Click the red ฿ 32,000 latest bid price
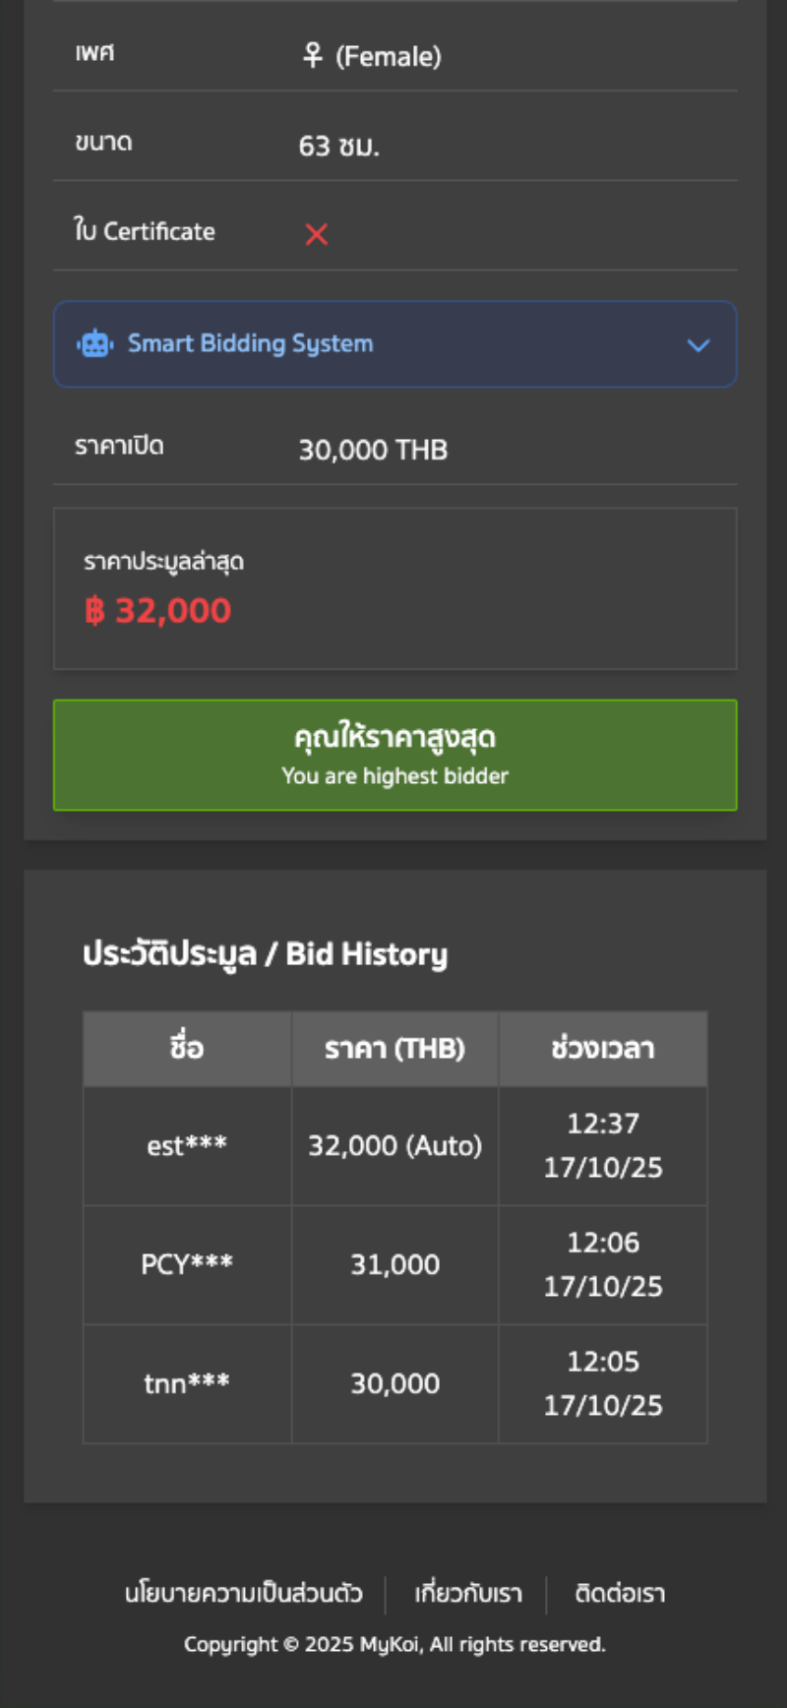 pyautogui.click(x=158, y=611)
